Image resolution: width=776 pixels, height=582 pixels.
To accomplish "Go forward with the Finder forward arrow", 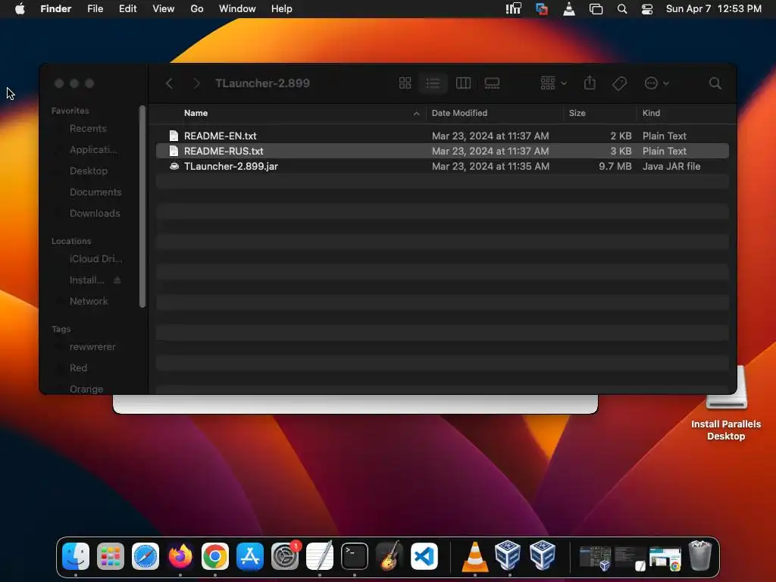I will (196, 83).
